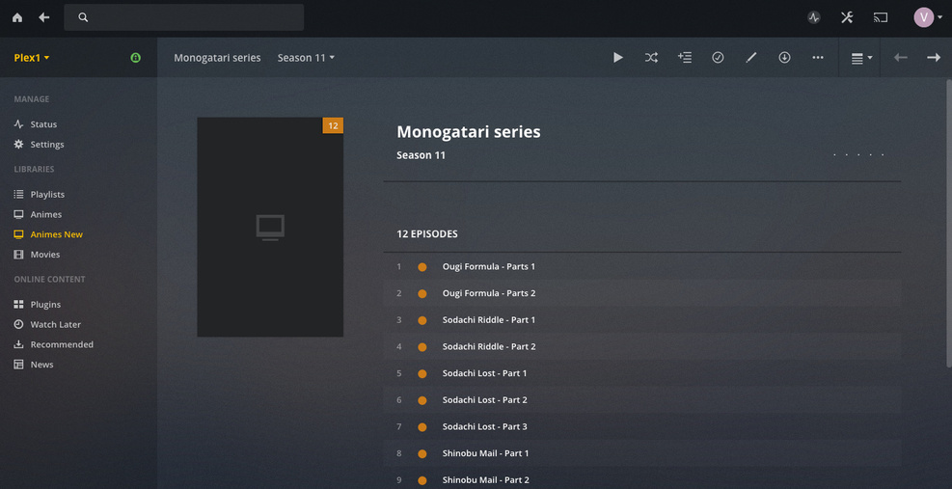The image size is (952, 489).
Task: Open the list view mode dropdown
Action: (861, 58)
